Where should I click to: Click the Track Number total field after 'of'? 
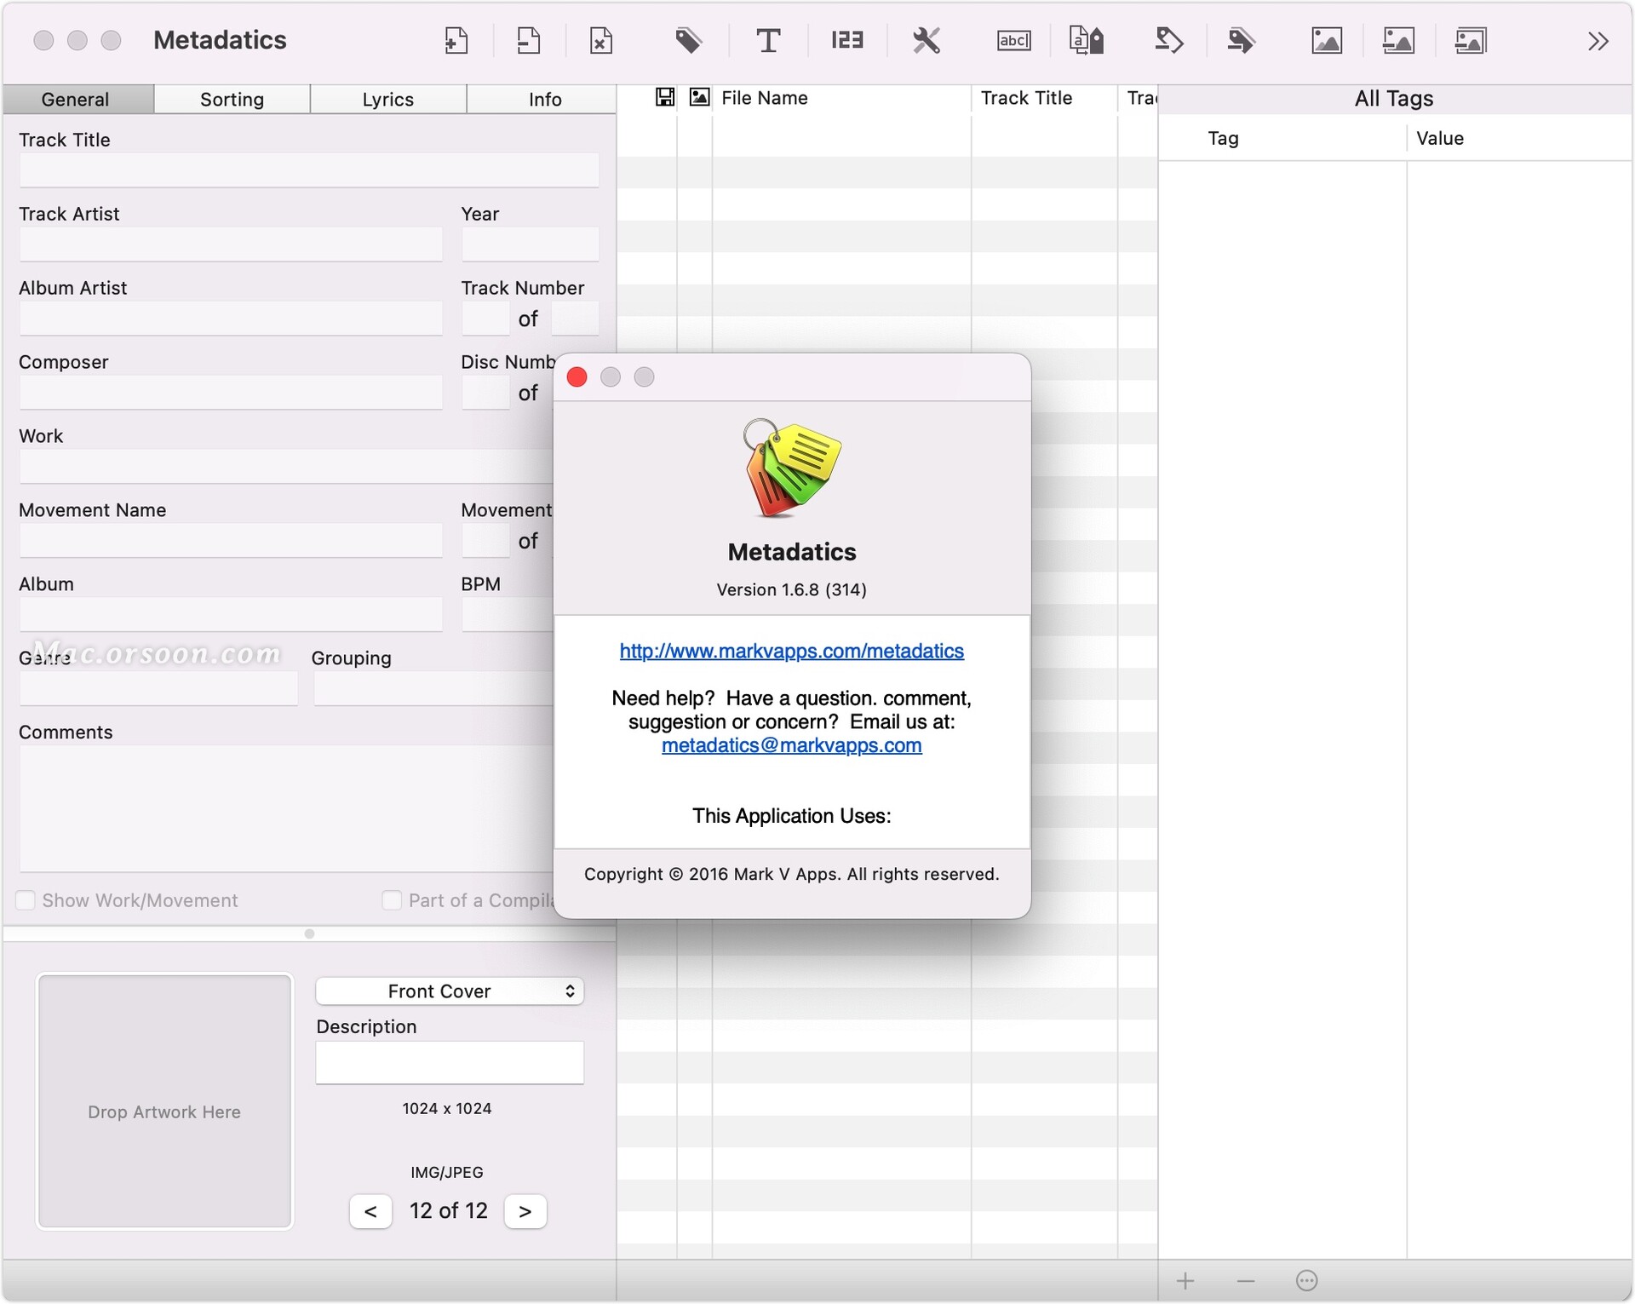click(575, 319)
